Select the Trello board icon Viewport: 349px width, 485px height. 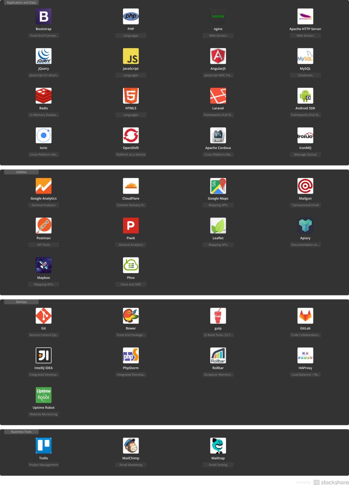44,445
